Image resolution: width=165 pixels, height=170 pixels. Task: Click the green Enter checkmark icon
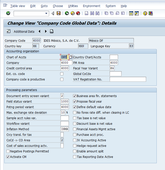pos(8,13)
